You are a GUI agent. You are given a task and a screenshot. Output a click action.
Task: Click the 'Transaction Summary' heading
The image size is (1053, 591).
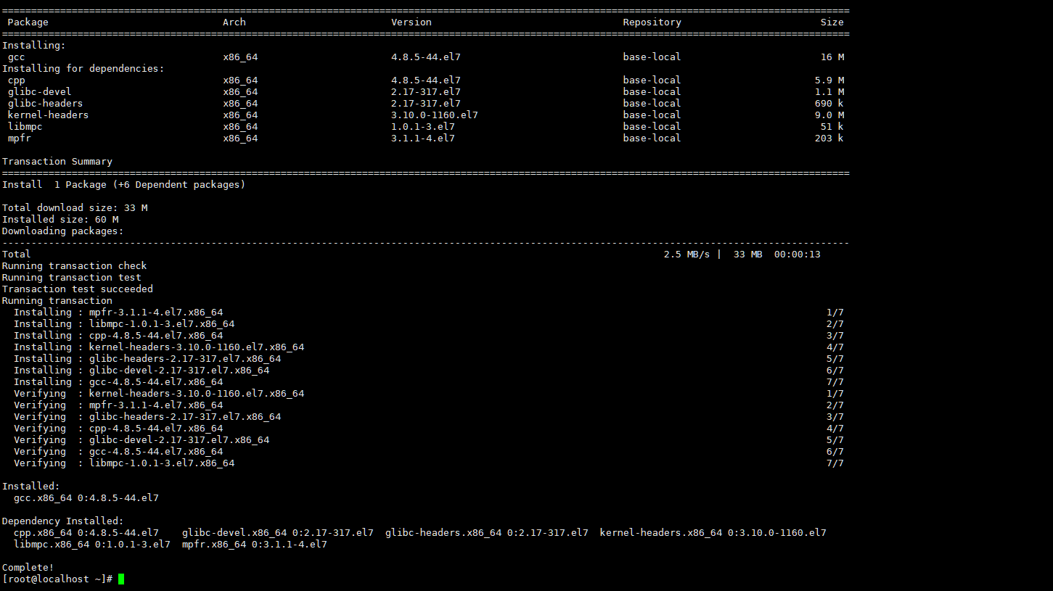57,161
